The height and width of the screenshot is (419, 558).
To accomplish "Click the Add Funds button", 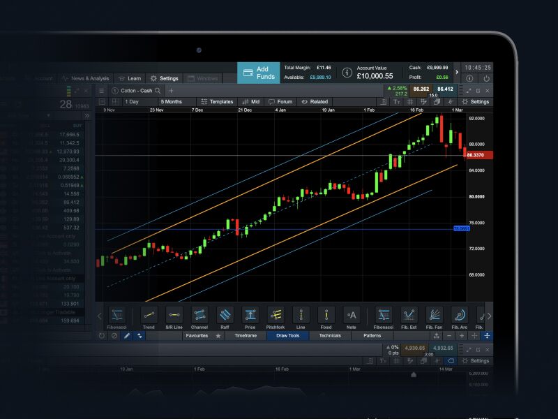I will coord(259,73).
